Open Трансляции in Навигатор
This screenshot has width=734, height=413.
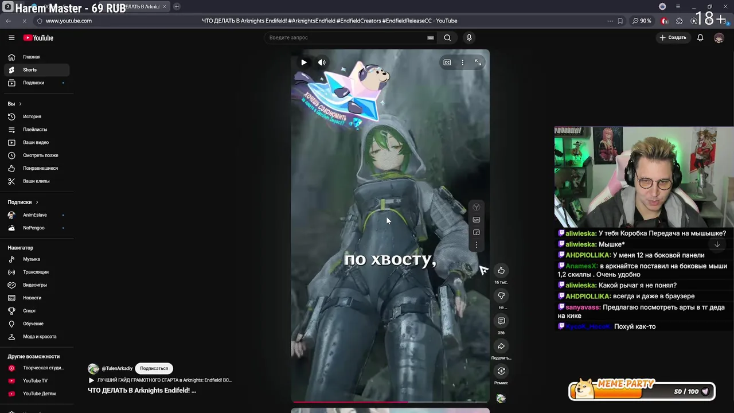[x=37, y=272]
